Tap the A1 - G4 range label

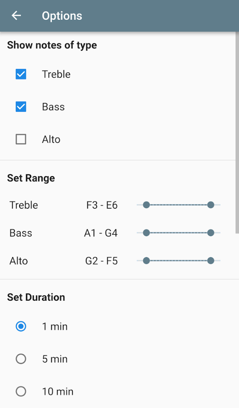(x=101, y=233)
